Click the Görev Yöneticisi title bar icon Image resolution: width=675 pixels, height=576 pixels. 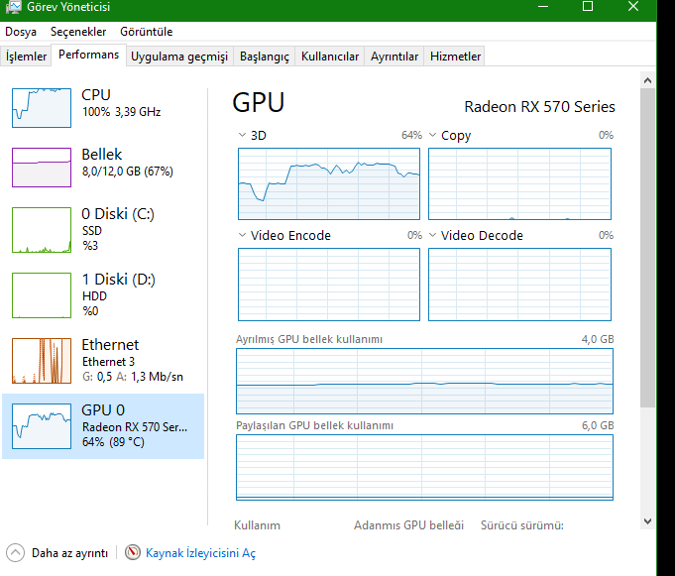tap(13, 7)
